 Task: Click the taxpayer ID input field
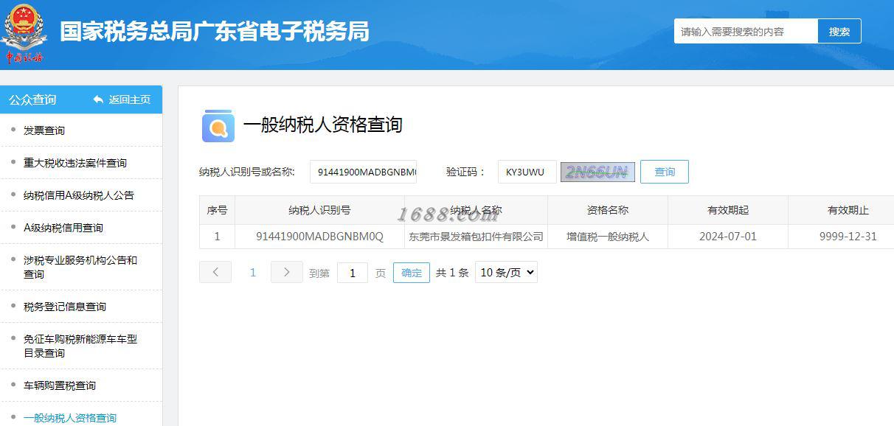[363, 172]
